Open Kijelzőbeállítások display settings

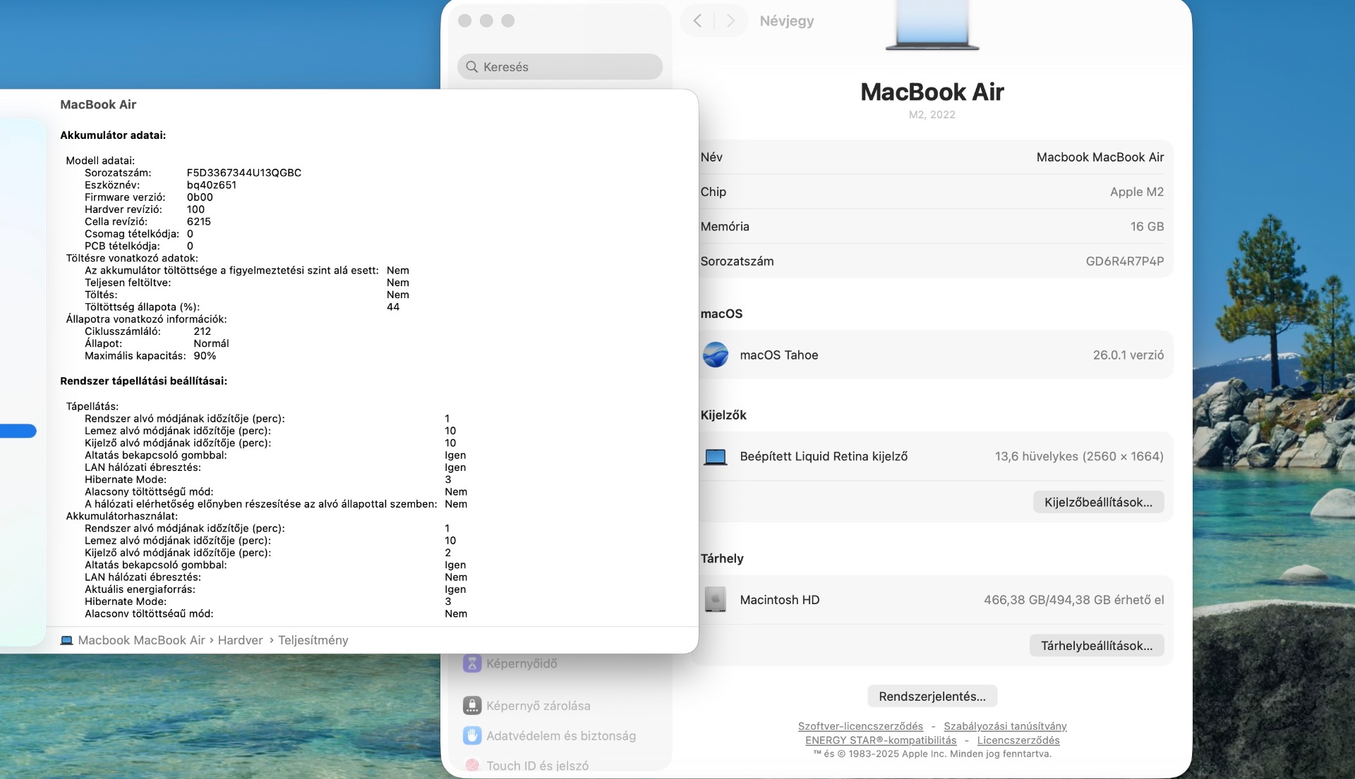(1098, 503)
